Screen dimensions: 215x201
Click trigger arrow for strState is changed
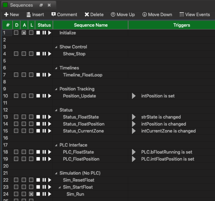pos(134,117)
